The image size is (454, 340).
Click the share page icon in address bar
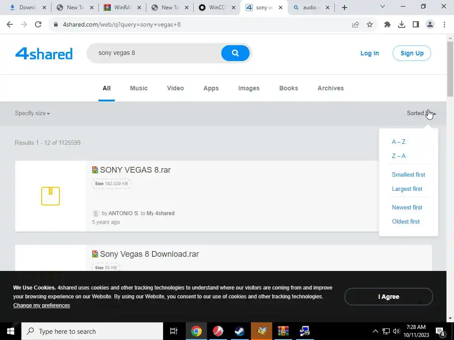356,25
